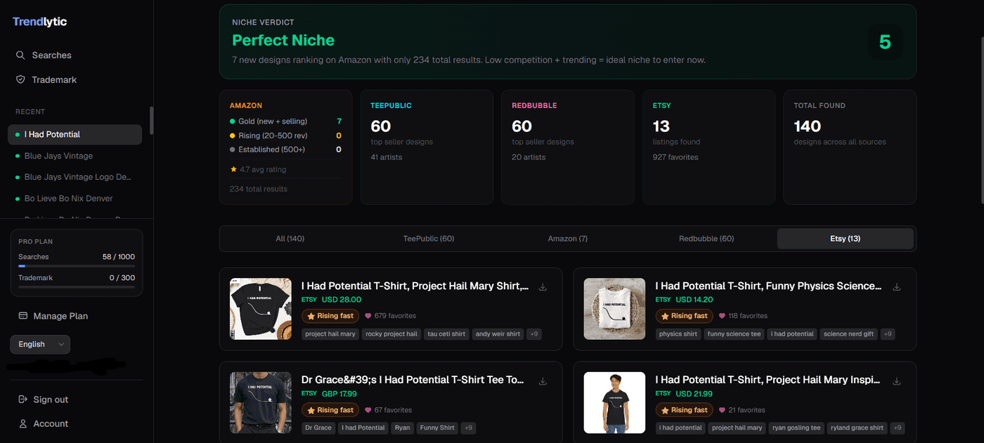Click the rocky project hail tag
Image resolution: width=984 pixels, height=443 pixels.
click(391, 334)
